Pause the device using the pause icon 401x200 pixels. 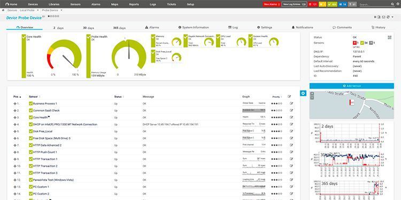(375, 17)
